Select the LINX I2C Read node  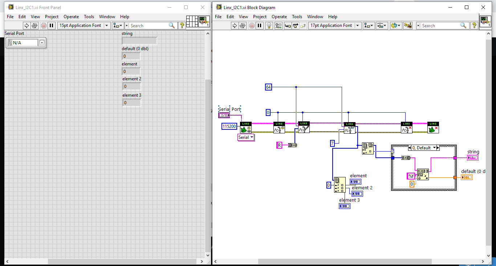349,128
